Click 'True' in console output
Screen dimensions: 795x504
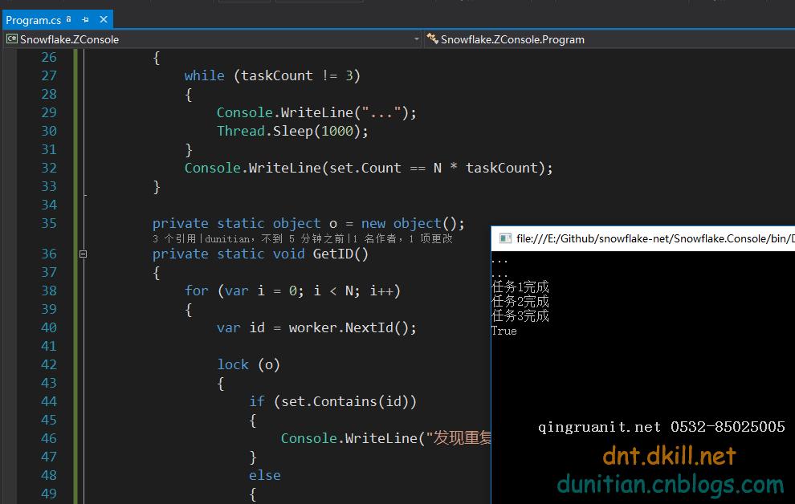504,331
